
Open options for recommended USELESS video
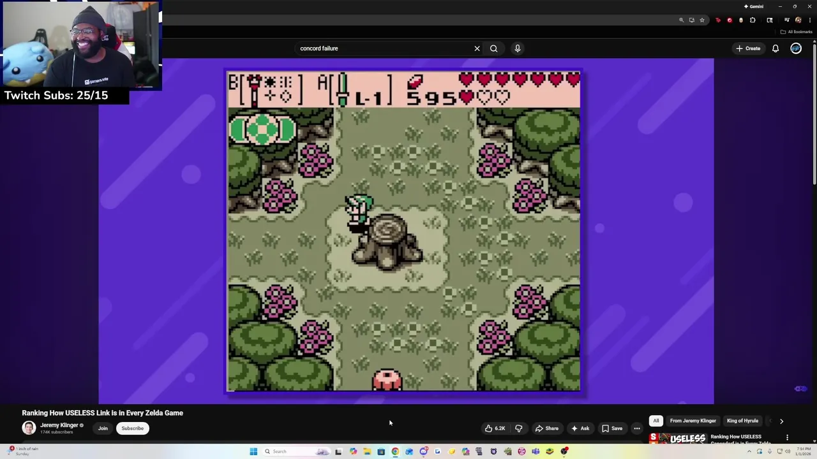pyautogui.click(x=787, y=437)
